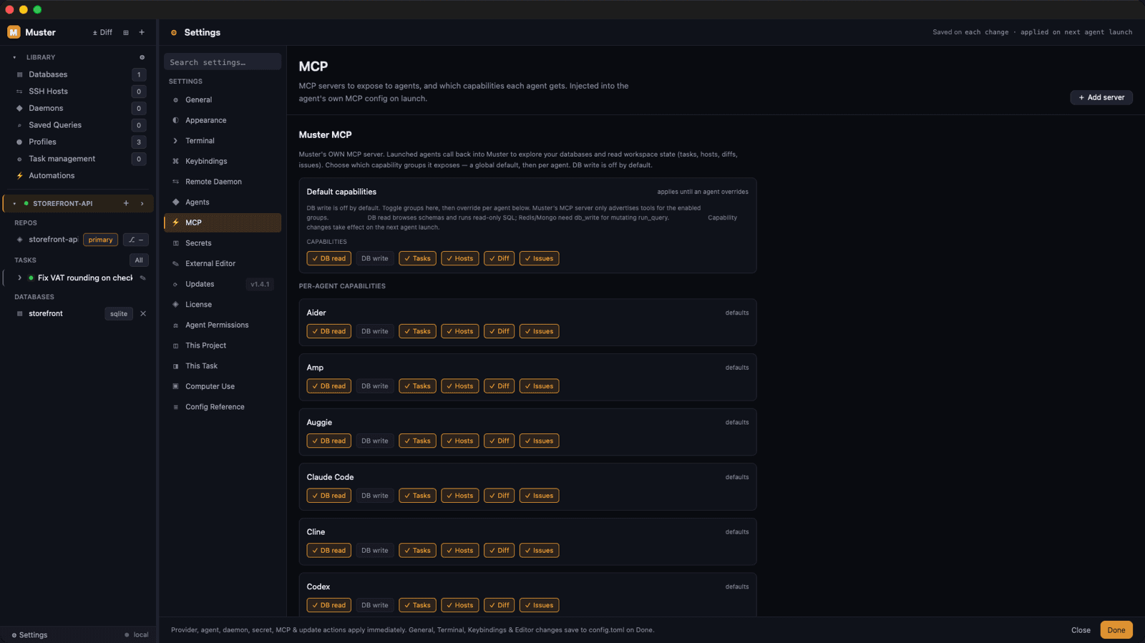Viewport: 1145px width, 643px height.
Task: Toggle Hosts capability for Auggie
Action: [460, 441]
